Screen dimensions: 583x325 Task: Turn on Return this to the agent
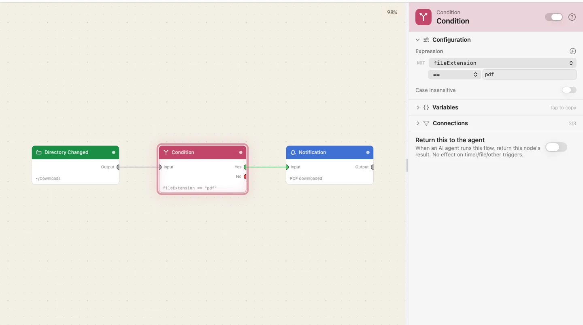556,147
